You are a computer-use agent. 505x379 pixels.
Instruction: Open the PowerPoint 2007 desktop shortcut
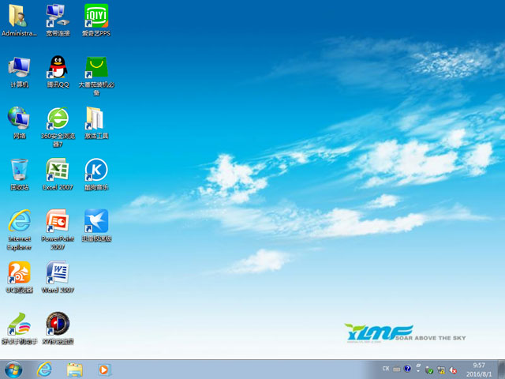57,221
